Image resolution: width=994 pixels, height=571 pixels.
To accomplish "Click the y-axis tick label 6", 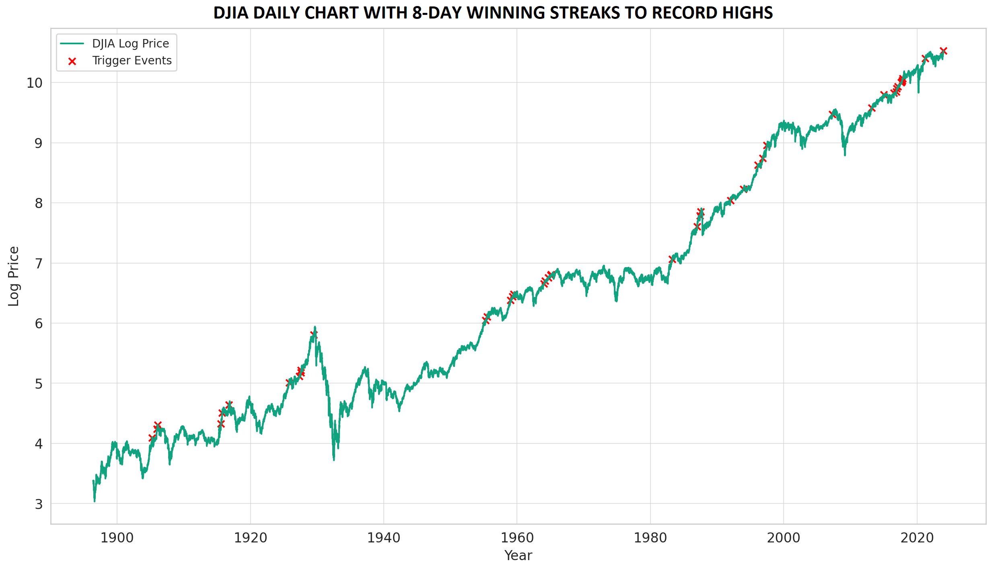I will (39, 324).
